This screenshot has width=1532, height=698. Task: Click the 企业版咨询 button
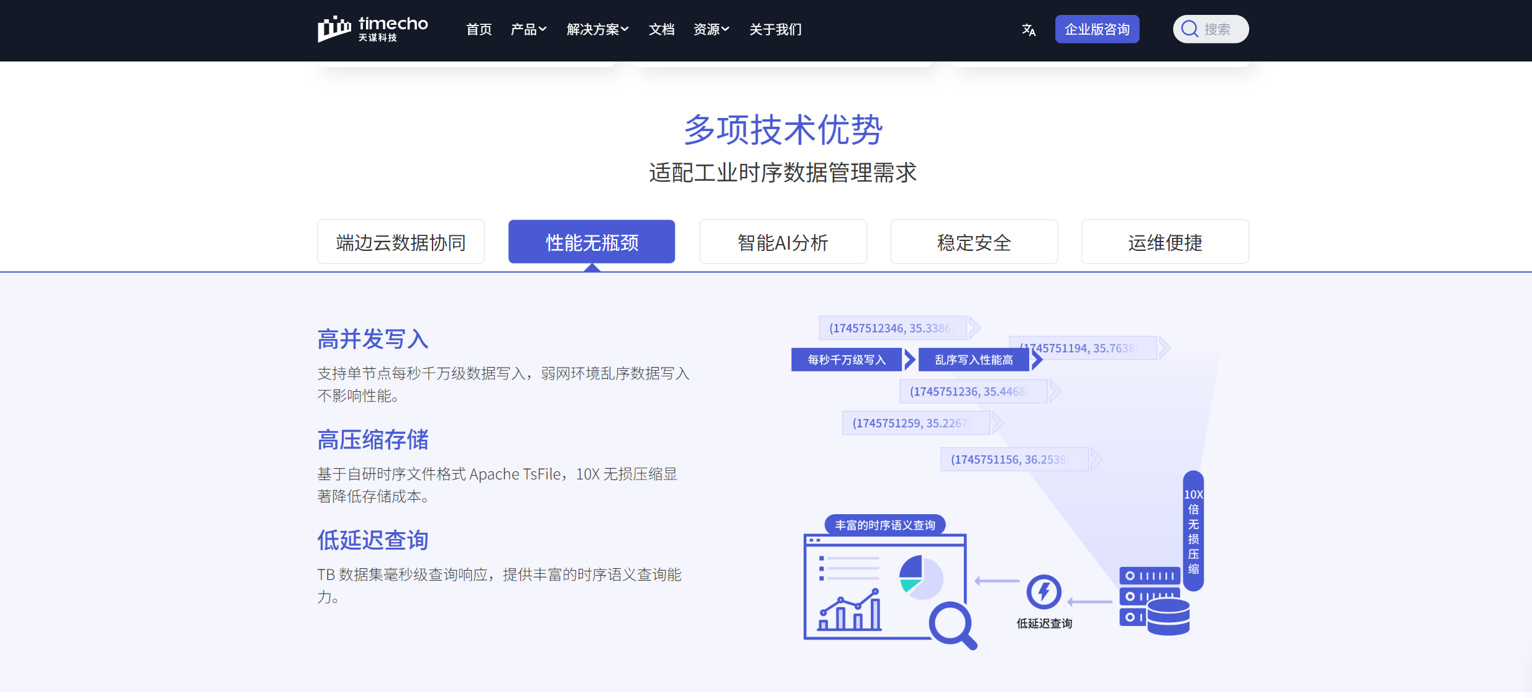click(x=1097, y=29)
